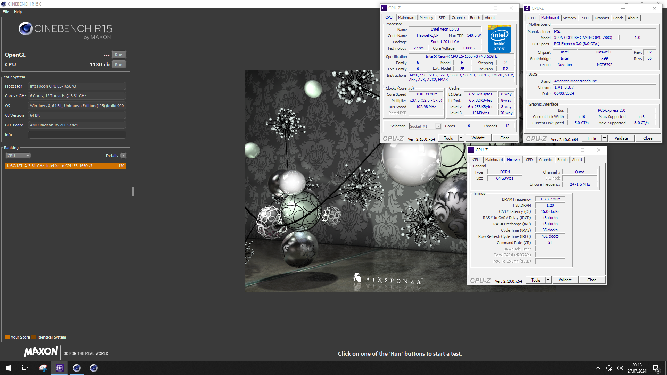Switch to CPU tab in Memory window

coord(476,160)
